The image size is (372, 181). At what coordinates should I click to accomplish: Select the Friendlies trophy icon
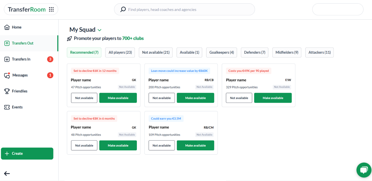[x=7, y=91]
